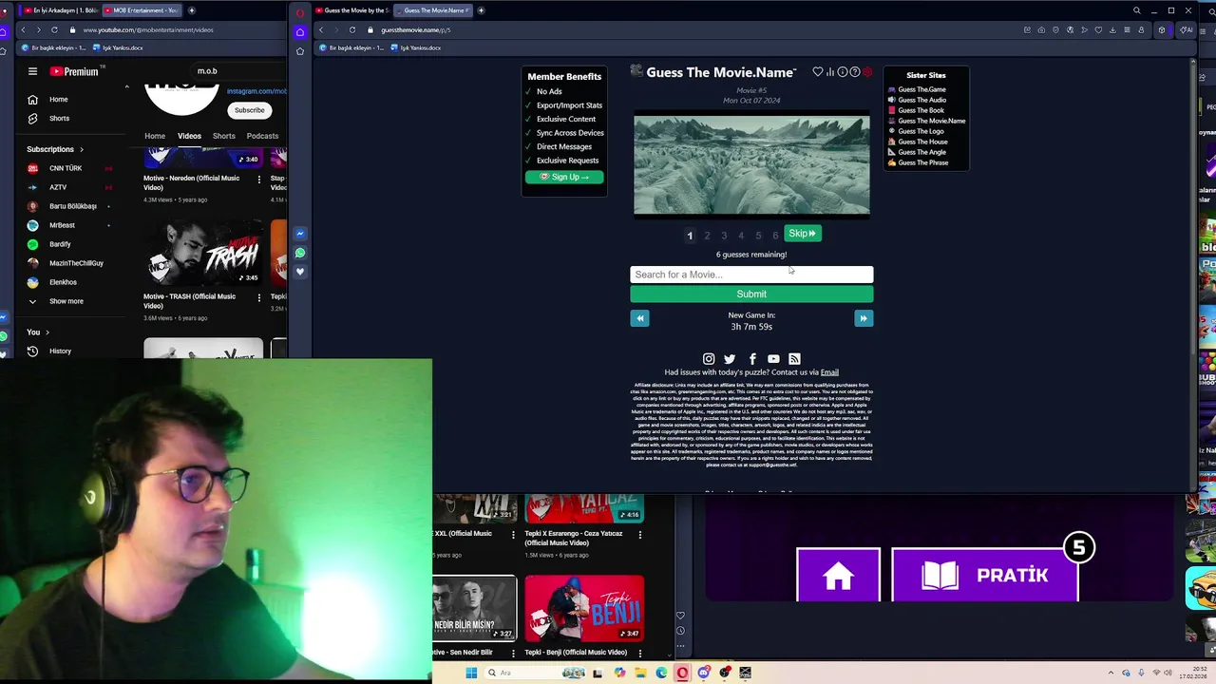Open the red settings gear in game header

click(866, 72)
